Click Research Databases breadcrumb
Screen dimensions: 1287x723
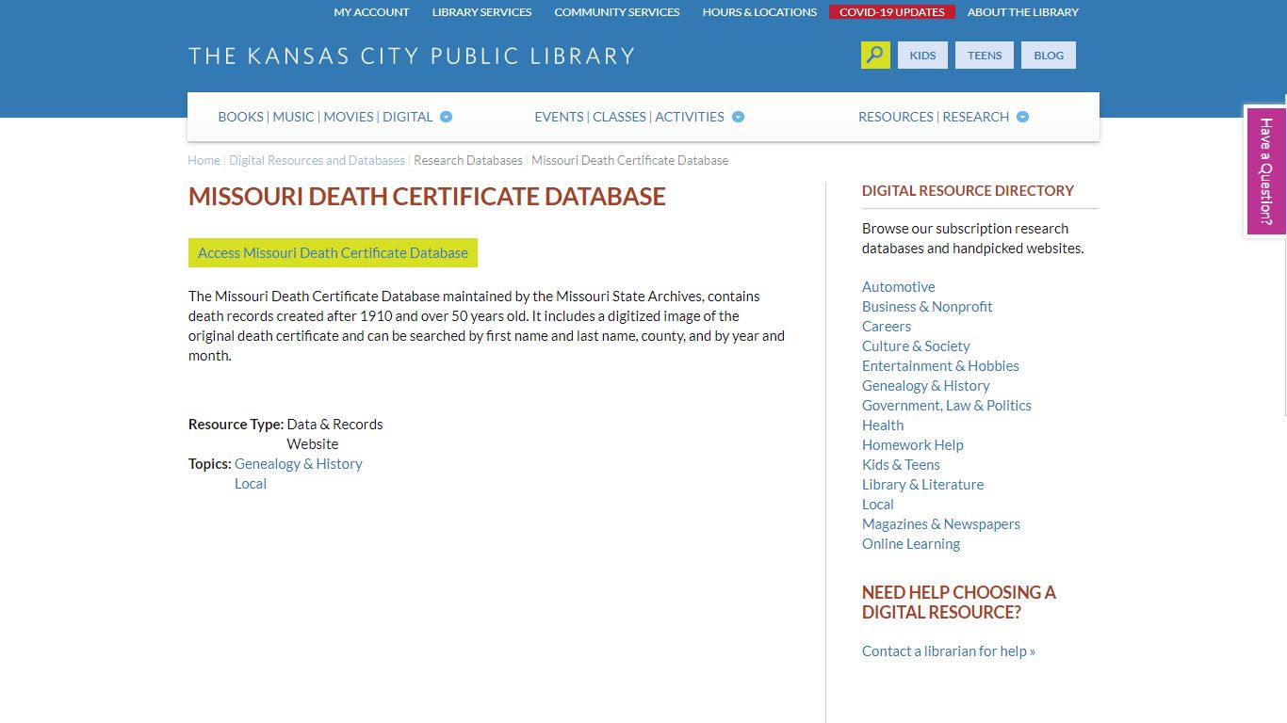(x=468, y=160)
